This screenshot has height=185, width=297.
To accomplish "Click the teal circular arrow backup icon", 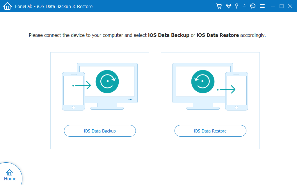I will [107, 81].
